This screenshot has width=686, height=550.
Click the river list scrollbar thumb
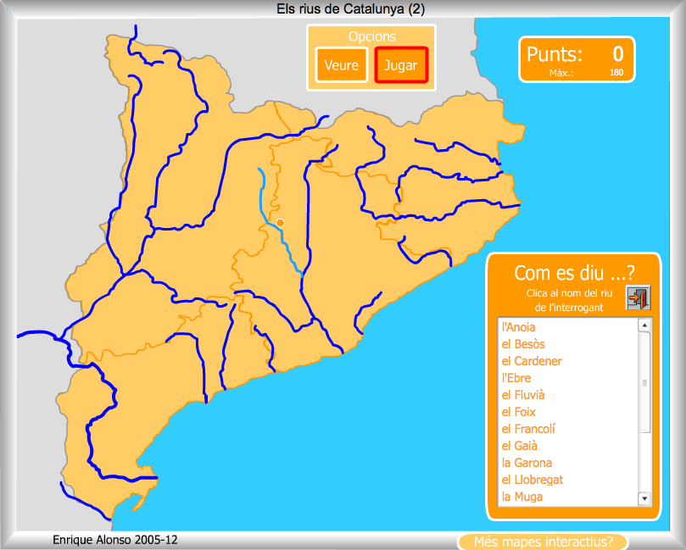click(644, 382)
